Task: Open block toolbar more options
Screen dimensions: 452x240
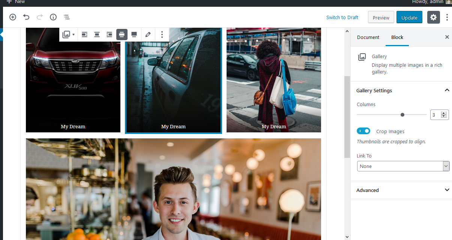Action: (x=162, y=34)
